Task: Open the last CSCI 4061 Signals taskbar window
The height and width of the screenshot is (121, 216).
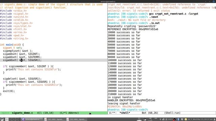Action: pyautogui.click(x=77, y=119)
